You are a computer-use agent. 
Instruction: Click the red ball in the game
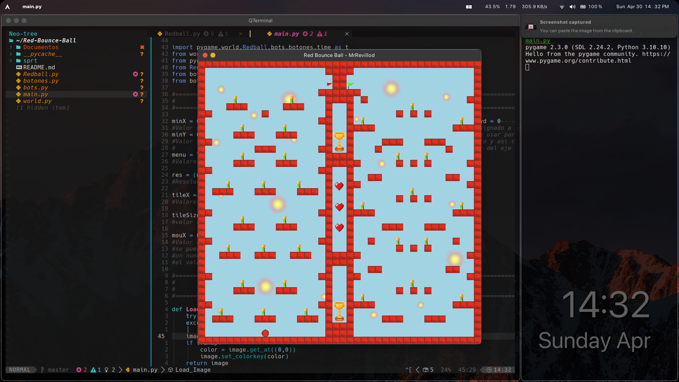click(265, 333)
